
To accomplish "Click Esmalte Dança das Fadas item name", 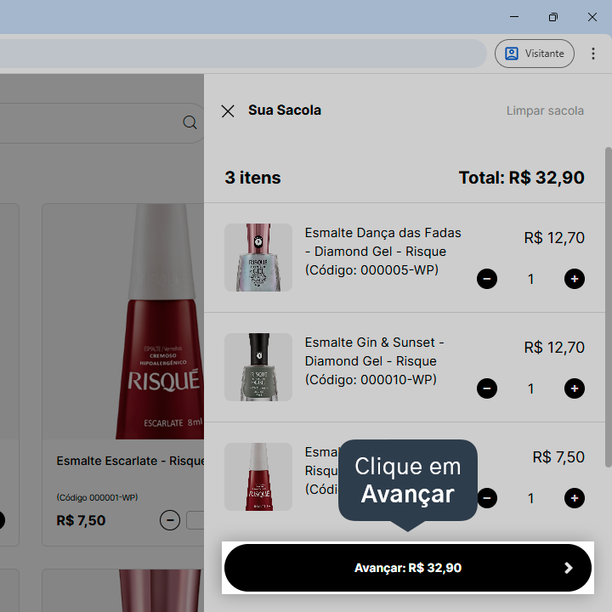I will coord(382,252).
